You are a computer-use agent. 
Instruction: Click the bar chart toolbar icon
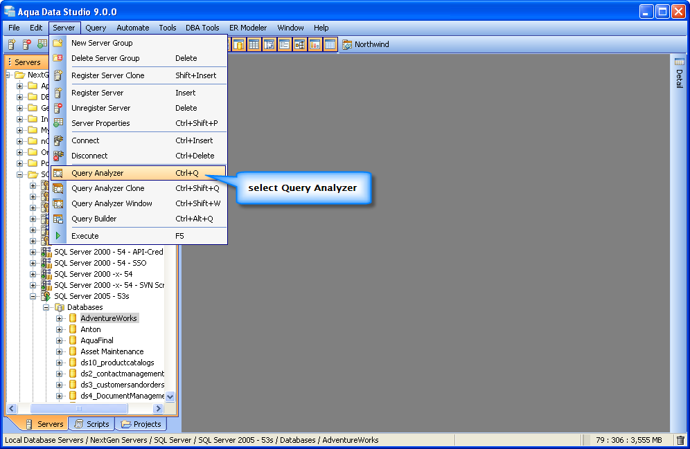[315, 44]
